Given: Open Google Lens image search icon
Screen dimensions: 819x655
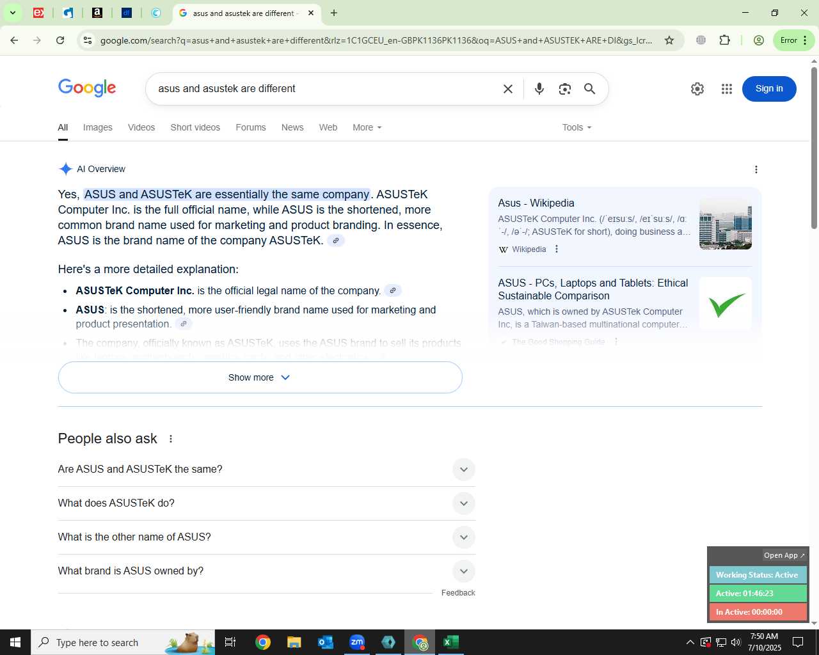Looking at the screenshot, I should (564, 89).
